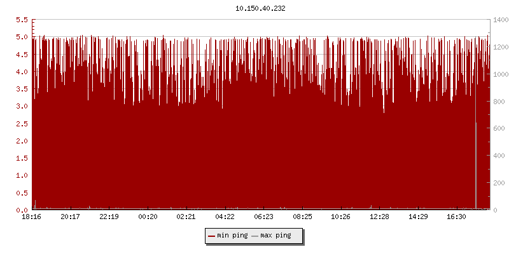Click the 2.5 value on left axis

click(x=21, y=123)
